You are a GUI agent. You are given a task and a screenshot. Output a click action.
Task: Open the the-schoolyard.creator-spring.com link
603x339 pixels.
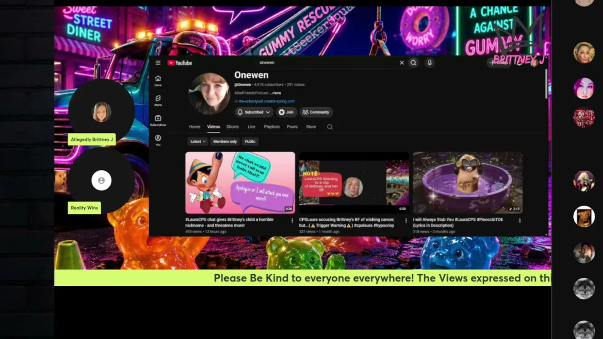266,101
